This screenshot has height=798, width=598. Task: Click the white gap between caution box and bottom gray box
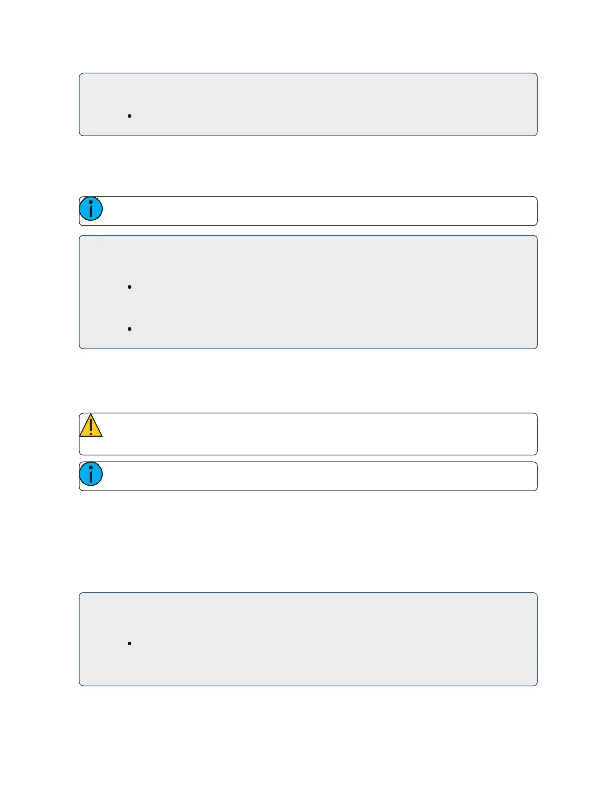308,542
